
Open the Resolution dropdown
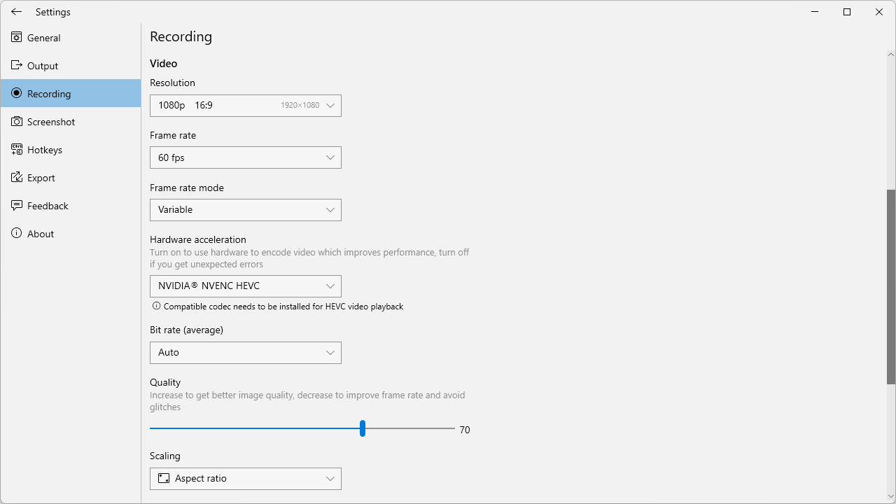click(245, 105)
